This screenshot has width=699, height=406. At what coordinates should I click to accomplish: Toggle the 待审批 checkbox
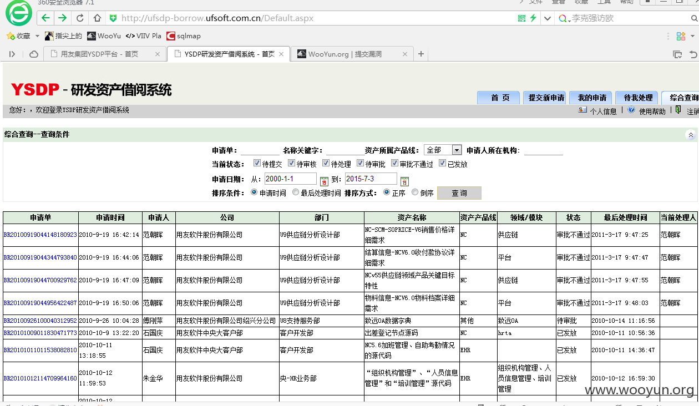point(360,163)
